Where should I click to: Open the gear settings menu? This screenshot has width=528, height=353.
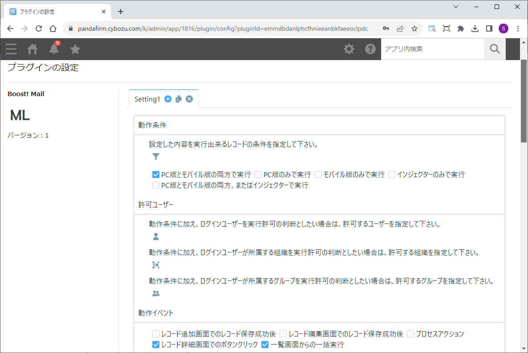click(x=349, y=49)
